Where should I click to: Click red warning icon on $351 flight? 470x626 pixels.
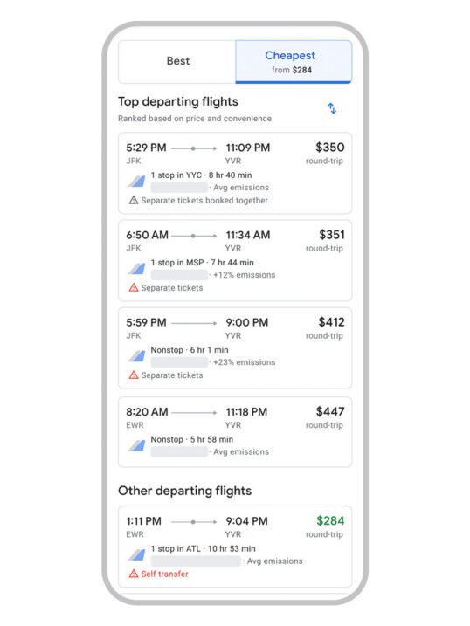click(134, 288)
